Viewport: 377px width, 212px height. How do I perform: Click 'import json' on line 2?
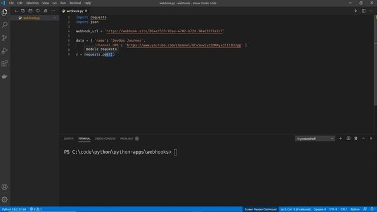[x=87, y=22]
